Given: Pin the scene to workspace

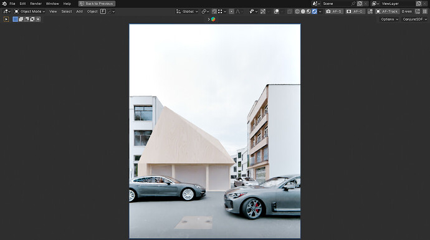Looking at the screenshot, I should tap(353, 4).
